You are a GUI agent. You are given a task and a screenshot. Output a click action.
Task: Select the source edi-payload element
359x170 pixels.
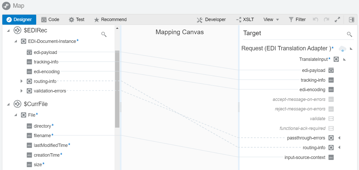click(x=45, y=52)
